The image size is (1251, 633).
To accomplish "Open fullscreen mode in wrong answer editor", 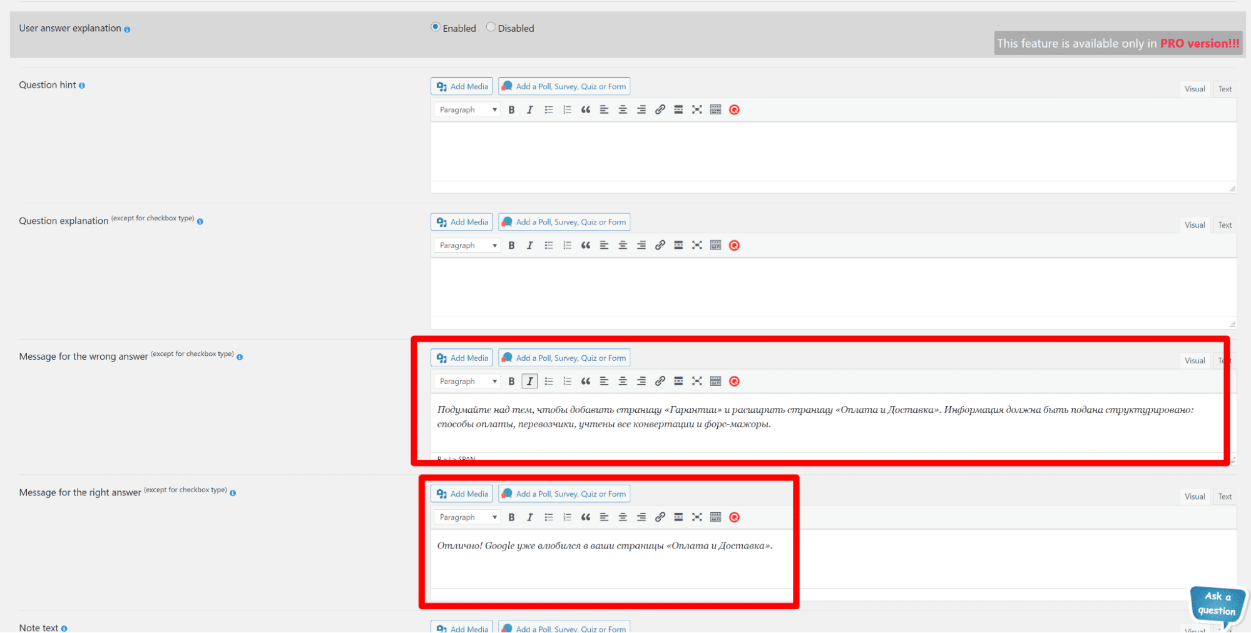I will [x=697, y=382].
